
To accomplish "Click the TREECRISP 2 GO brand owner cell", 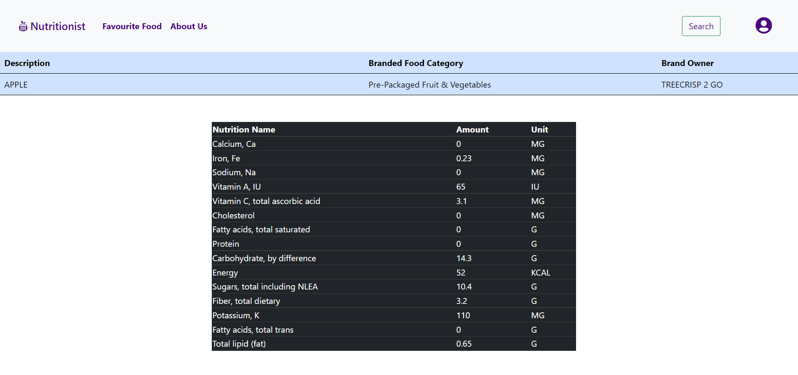I will pyautogui.click(x=692, y=85).
